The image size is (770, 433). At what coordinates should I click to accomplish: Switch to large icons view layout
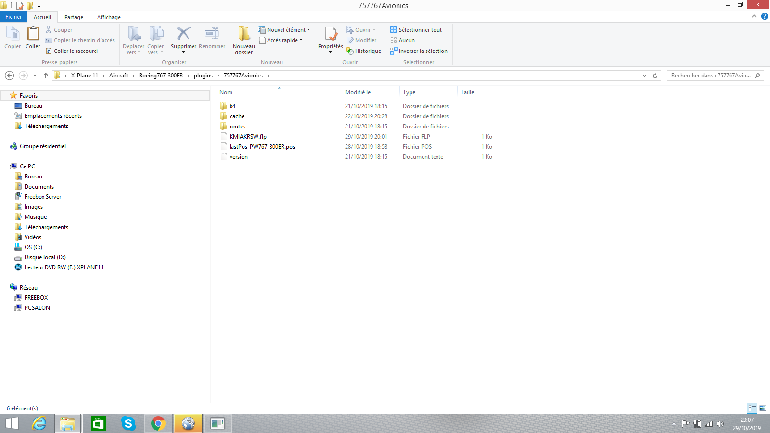tap(763, 408)
